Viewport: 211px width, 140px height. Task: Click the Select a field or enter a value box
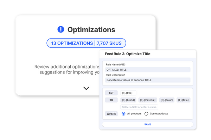click(x=139, y=107)
